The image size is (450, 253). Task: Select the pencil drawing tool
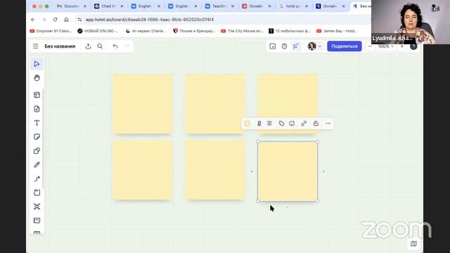tap(37, 164)
